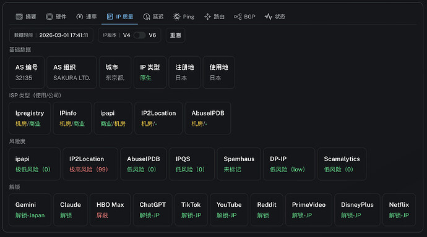Click the 风险度 section heading

click(17, 141)
